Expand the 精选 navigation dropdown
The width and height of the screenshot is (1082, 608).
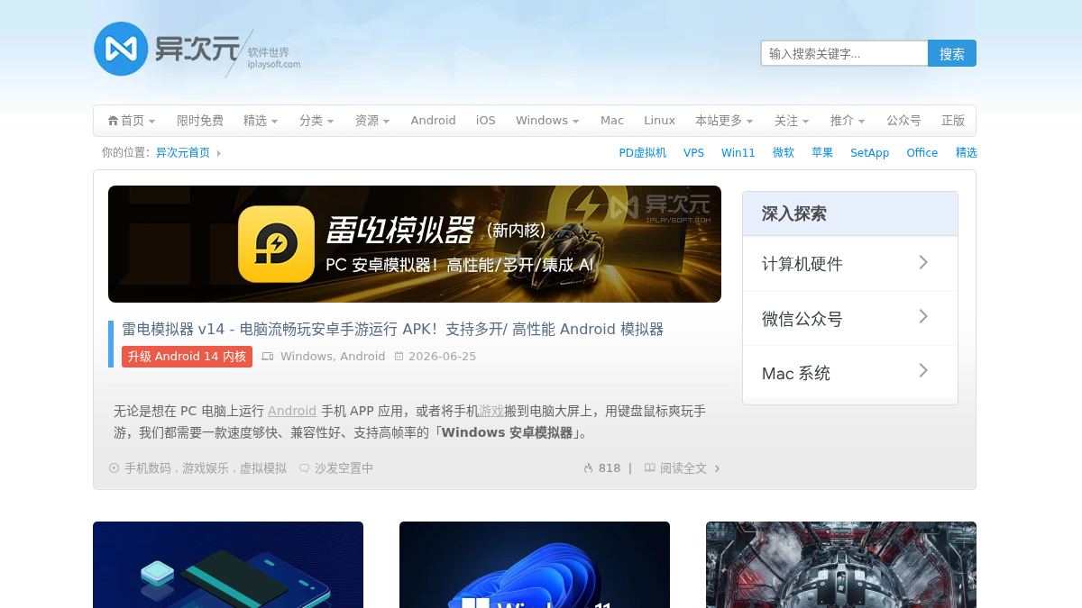click(261, 121)
